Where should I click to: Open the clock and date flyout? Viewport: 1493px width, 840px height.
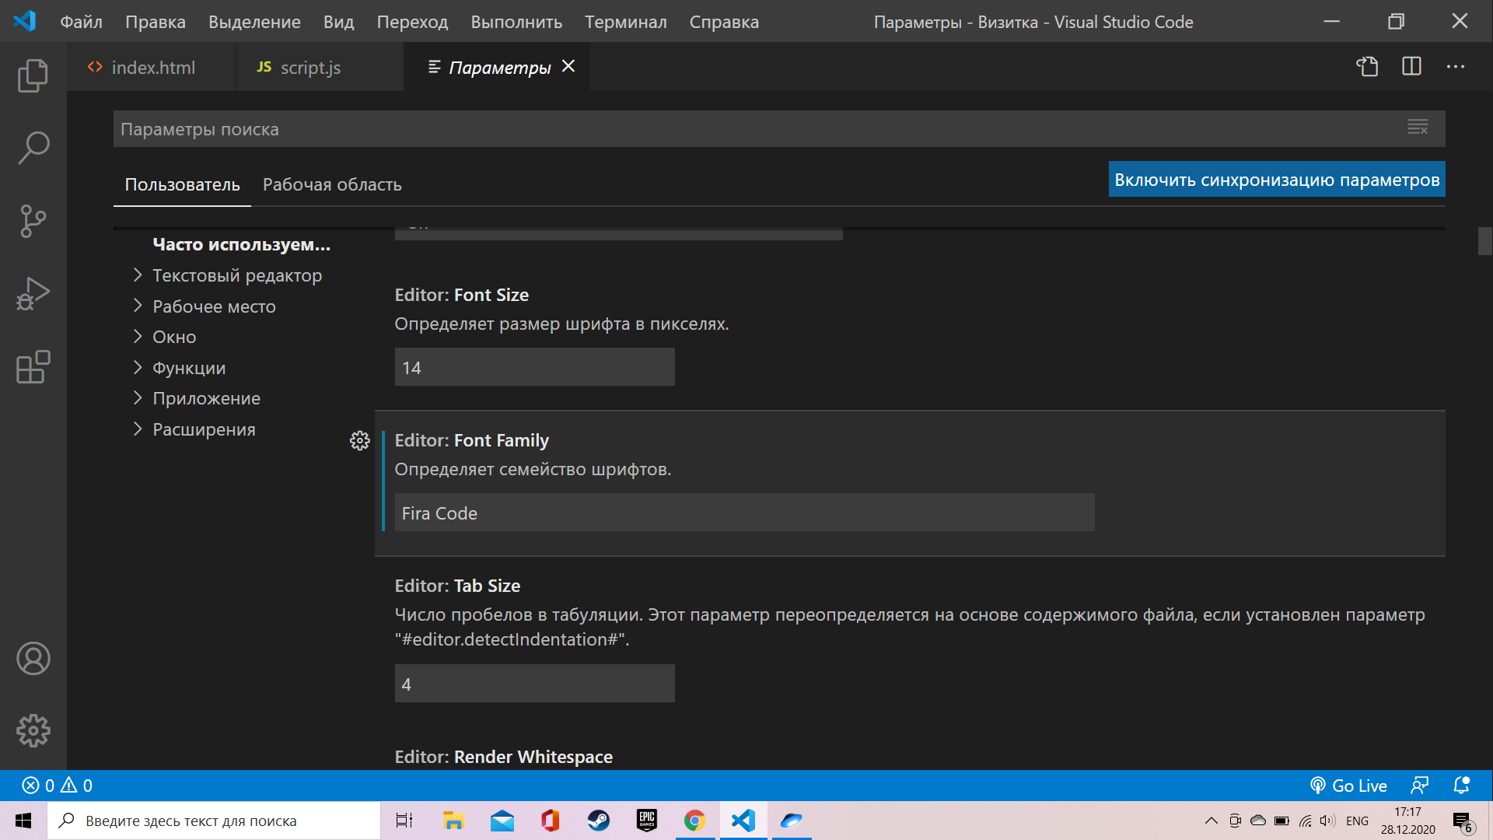tap(1408, 821)
